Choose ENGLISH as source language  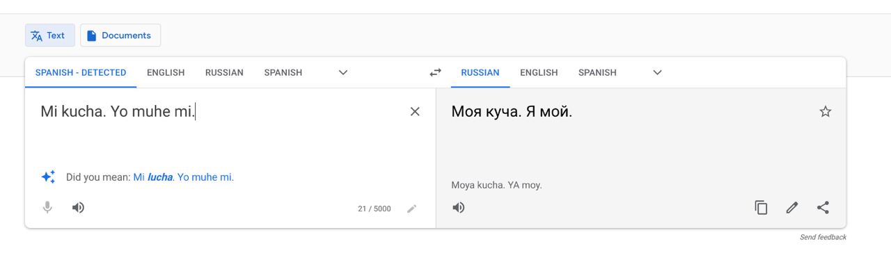[166, 72]
